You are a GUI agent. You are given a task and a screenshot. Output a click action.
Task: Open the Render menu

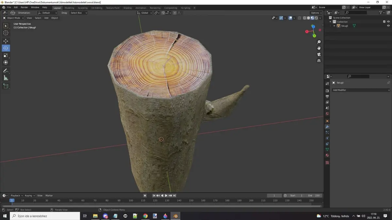(24, 7)
